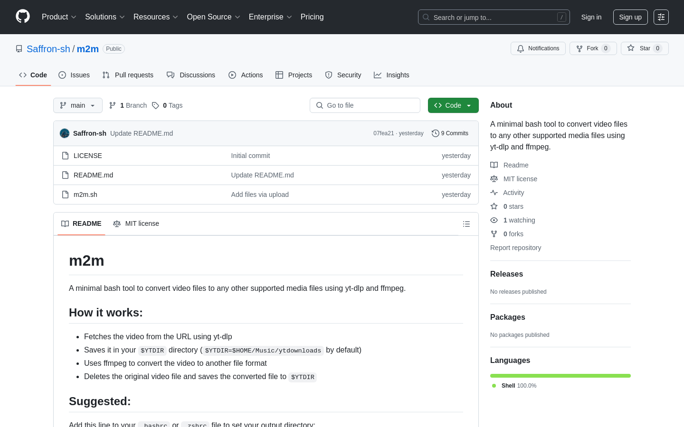
Task: Switch to the Projects tab
Action: pos(294,75)
